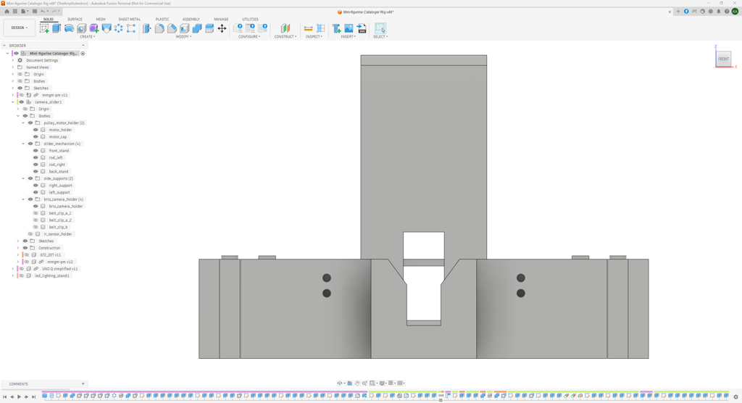The height and width of the screenshot is (403, 742).
Task: Click the Pan hand tool
Action: coord(357,383)
